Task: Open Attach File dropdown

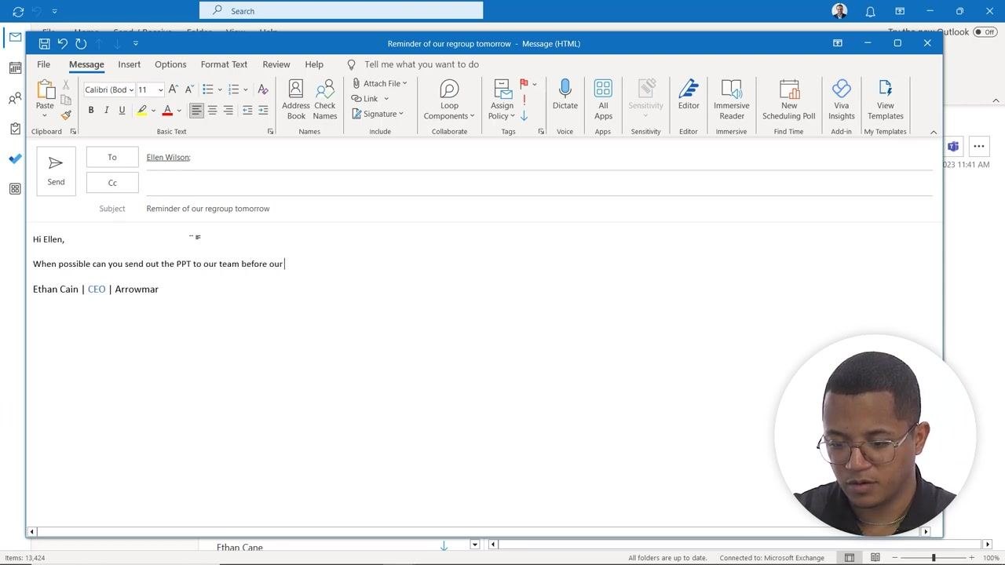Action: click(x=379, y=83)
